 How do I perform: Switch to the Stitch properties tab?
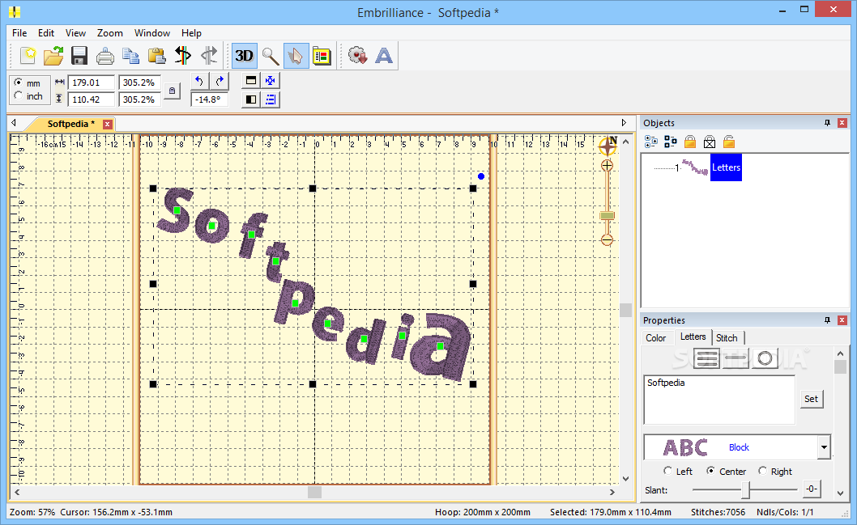(727, 338)
